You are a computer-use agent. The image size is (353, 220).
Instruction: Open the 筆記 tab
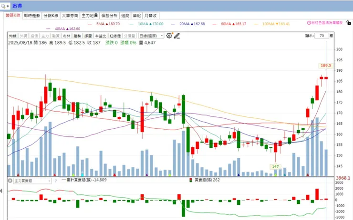[136, 16]
